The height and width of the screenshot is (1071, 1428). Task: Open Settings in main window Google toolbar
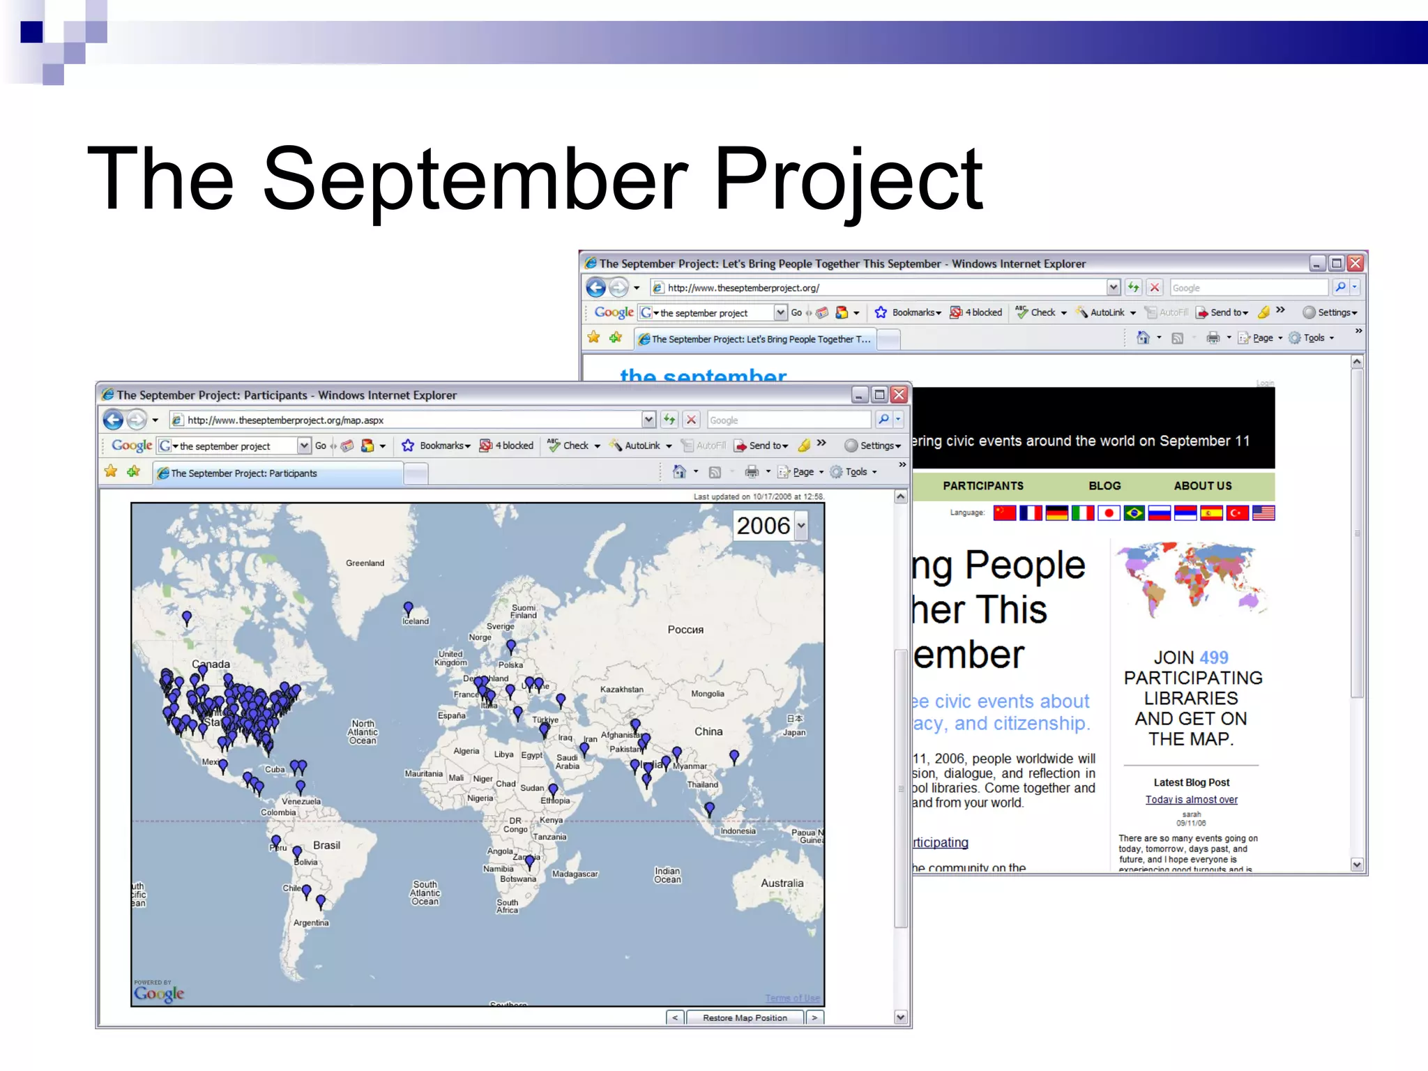point(1330,312)
